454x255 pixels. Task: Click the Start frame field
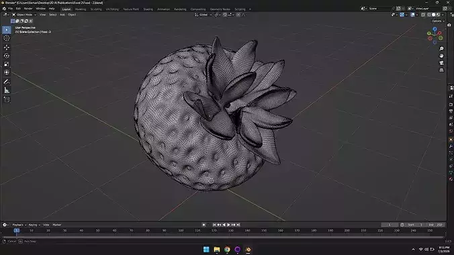tap(415, 225)
